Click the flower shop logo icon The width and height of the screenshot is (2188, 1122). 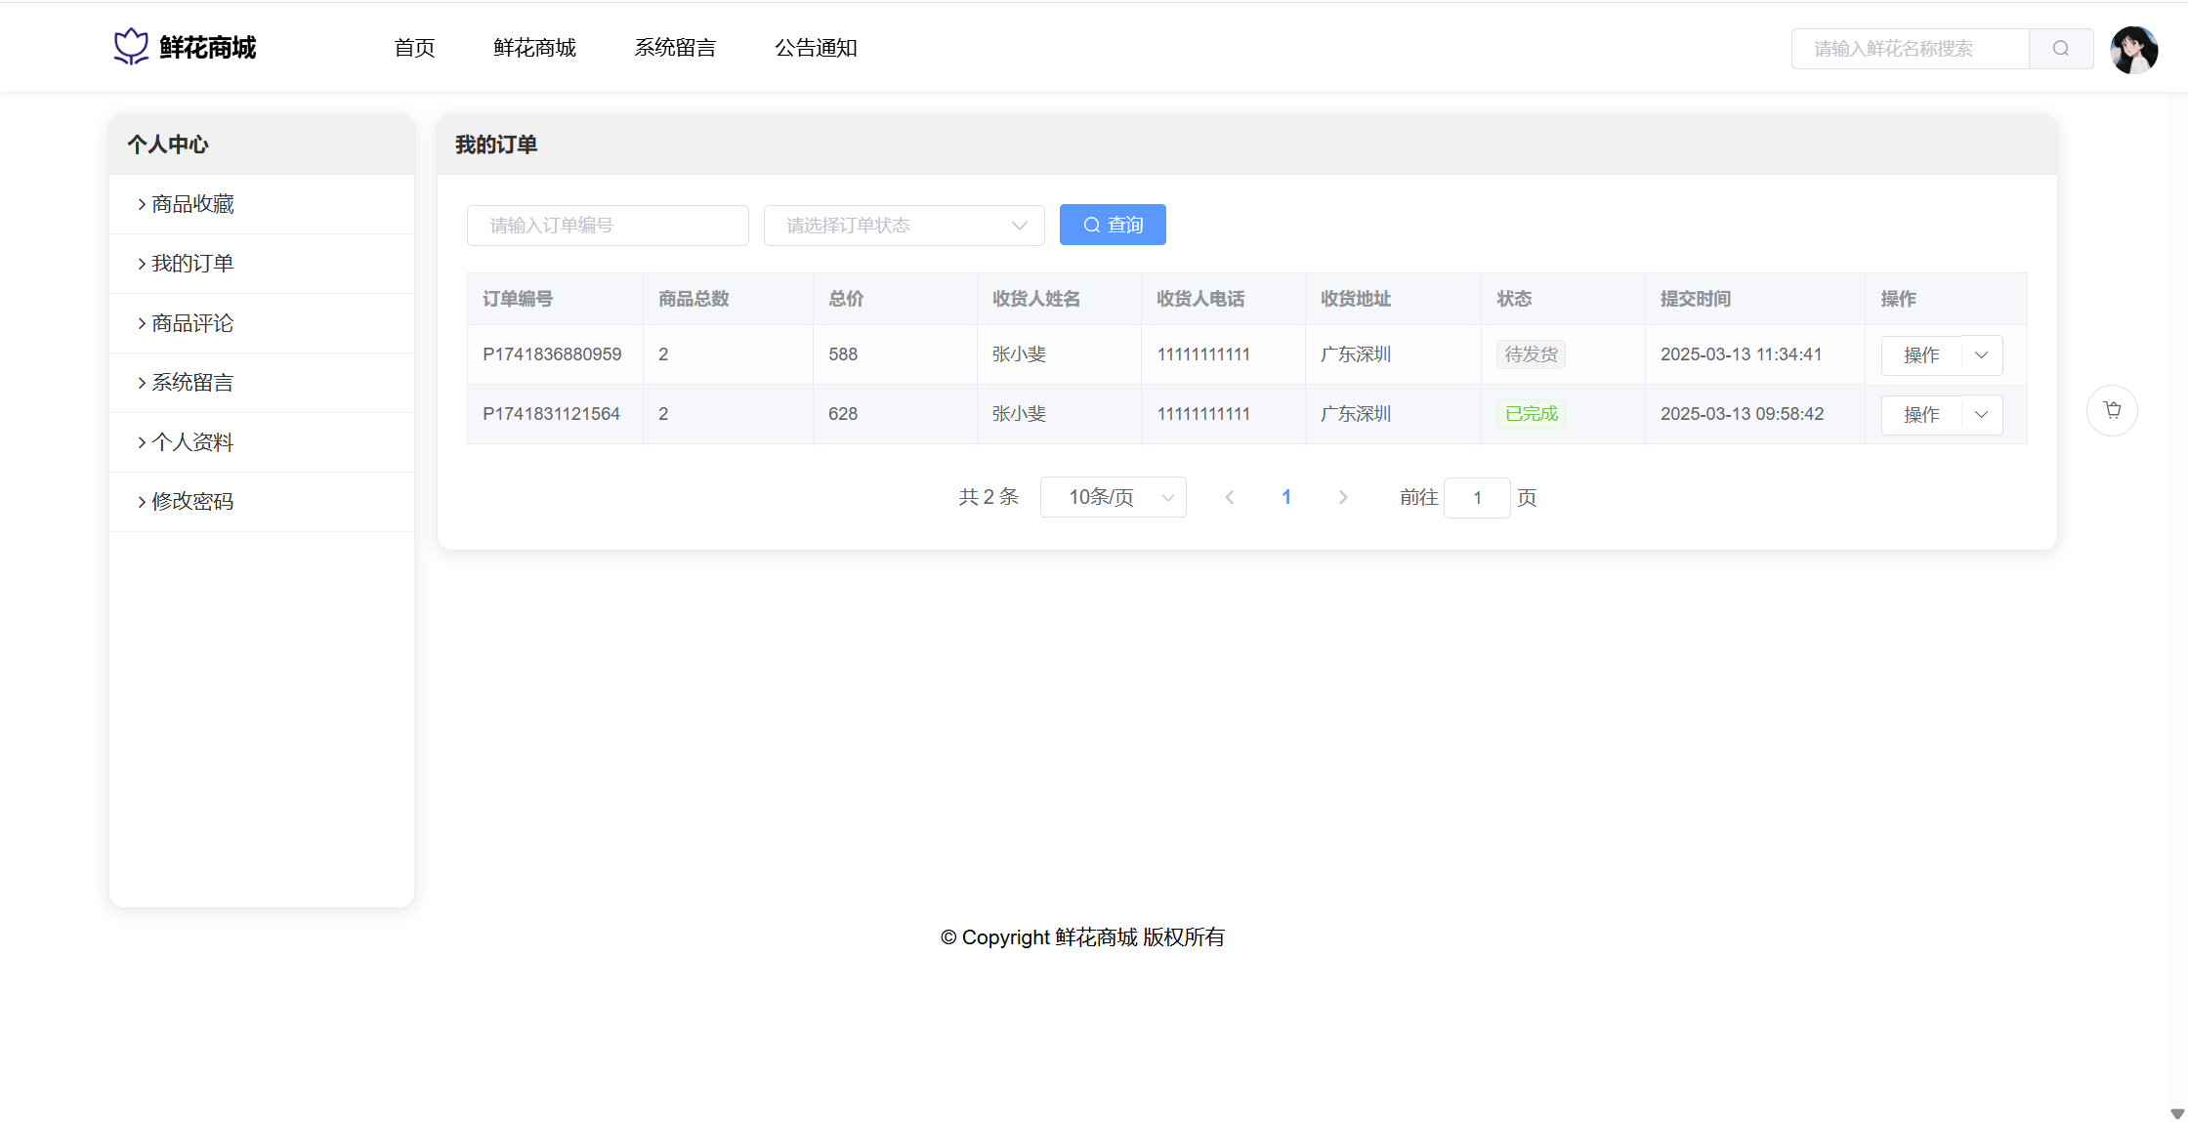tap(131, 47)
